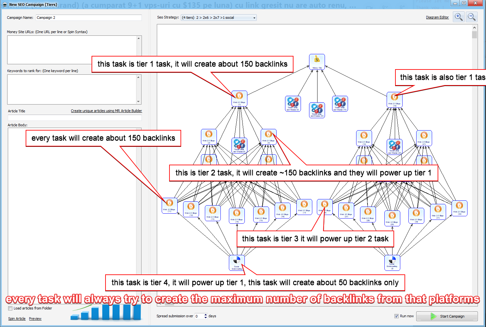Select the Money Site node in diagram
Image resolution: width=486 pixels, height=327 pixels.
coord(317,62)
